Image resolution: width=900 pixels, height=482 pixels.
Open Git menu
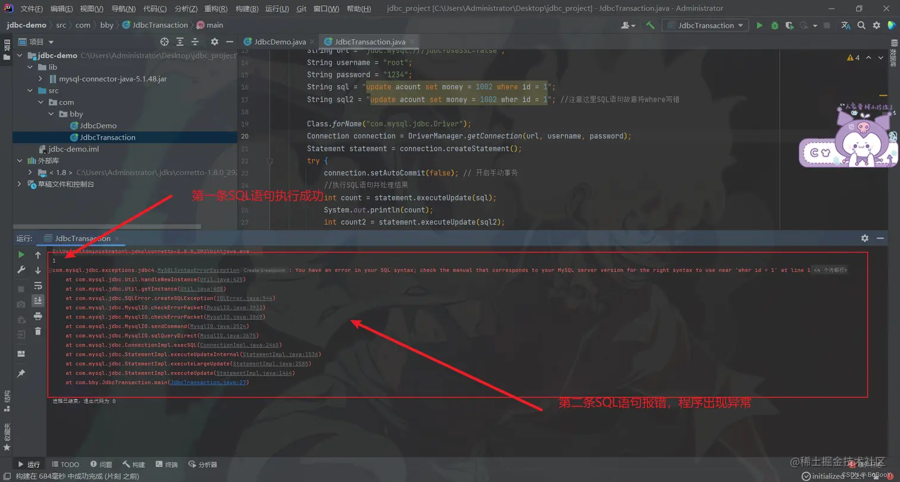tap(301, 9)
